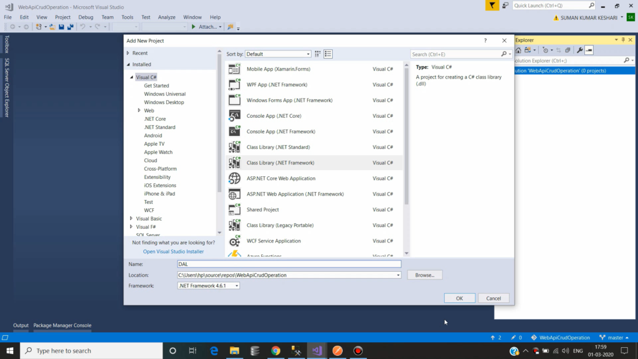This screenshot has width=638, height=359.
Task: Pin the Solution Explorer panel with the pushpin
Action: point(623,40)
